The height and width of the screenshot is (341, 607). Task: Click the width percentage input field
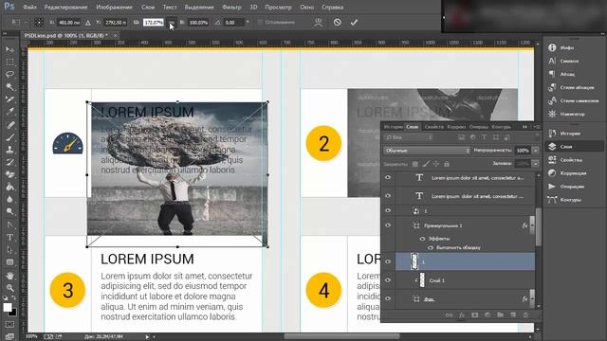click(154, 23)
